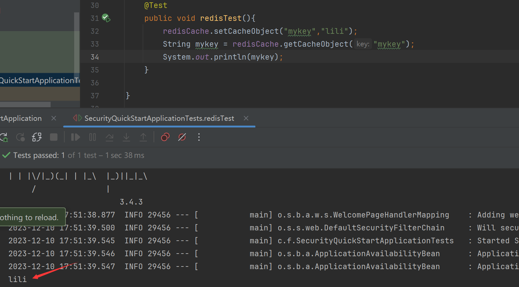
Task: Click the println statement on line 34
Action: (x=223, y=57)
